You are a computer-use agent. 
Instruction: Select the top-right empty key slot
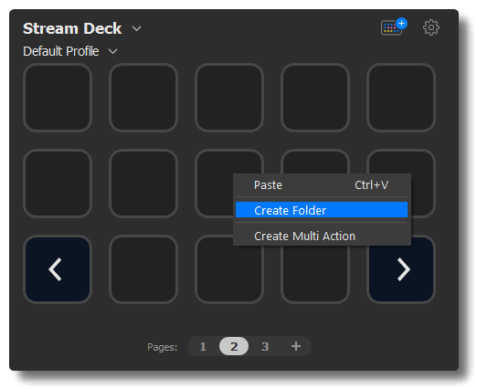click(x=401, y=98)
